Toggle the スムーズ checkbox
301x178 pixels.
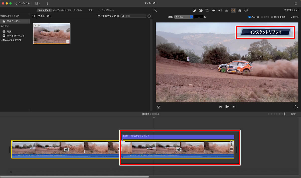pyautogui.click(x=250, y=17)
